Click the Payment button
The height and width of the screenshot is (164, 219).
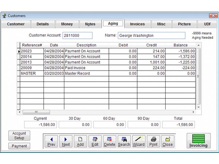(x=19, y=146)
